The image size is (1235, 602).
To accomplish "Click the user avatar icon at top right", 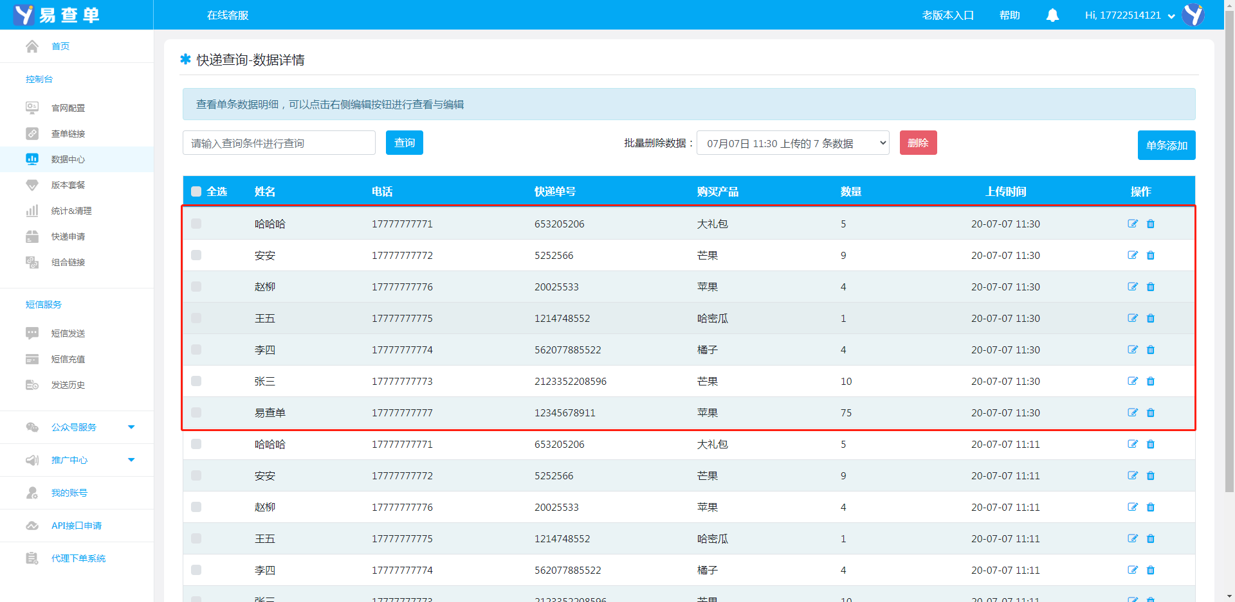I will click(x=1193, y=15).
